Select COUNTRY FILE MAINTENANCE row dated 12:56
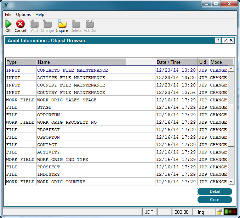Image resolution: width=240 pixels, height=218 pixels. coord(117,93)
